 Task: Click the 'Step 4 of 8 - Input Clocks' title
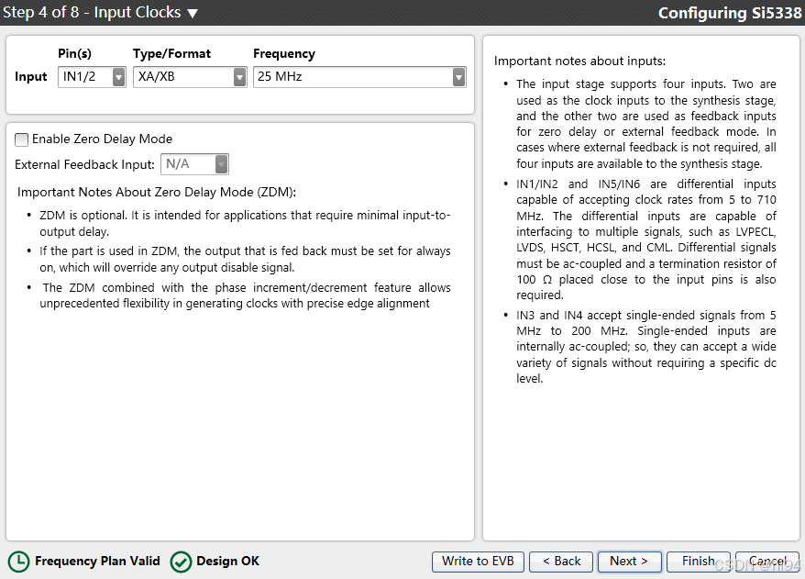tap(92, 12)
